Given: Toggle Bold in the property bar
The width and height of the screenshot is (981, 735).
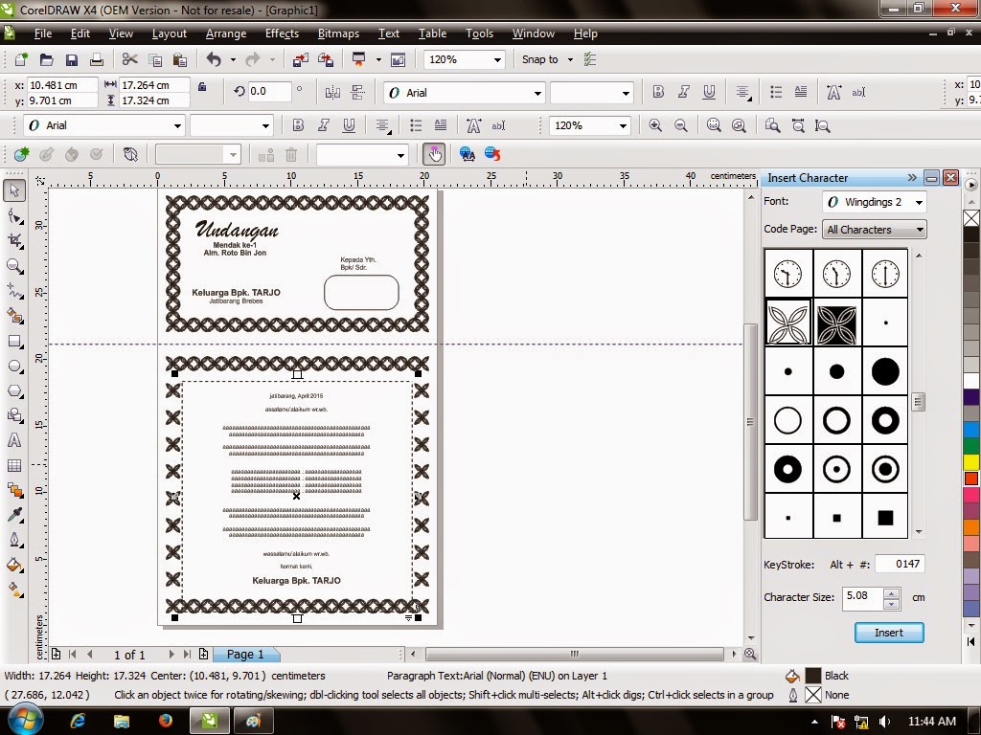Looking at the screenshot, I should [658, 92].
